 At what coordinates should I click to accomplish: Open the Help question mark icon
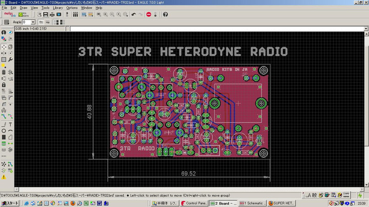[x=166, y=14]
